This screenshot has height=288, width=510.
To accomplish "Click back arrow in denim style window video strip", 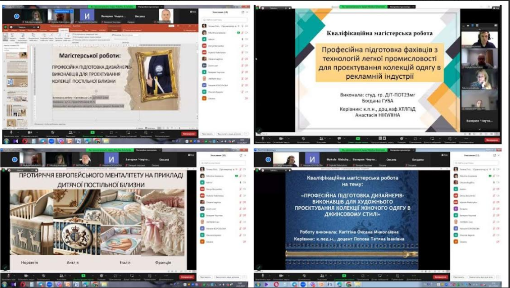I will pos(268,159).
